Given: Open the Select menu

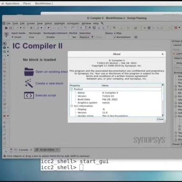Looking at the screenshot, I should pyautogui.click(x=48, y=23).
